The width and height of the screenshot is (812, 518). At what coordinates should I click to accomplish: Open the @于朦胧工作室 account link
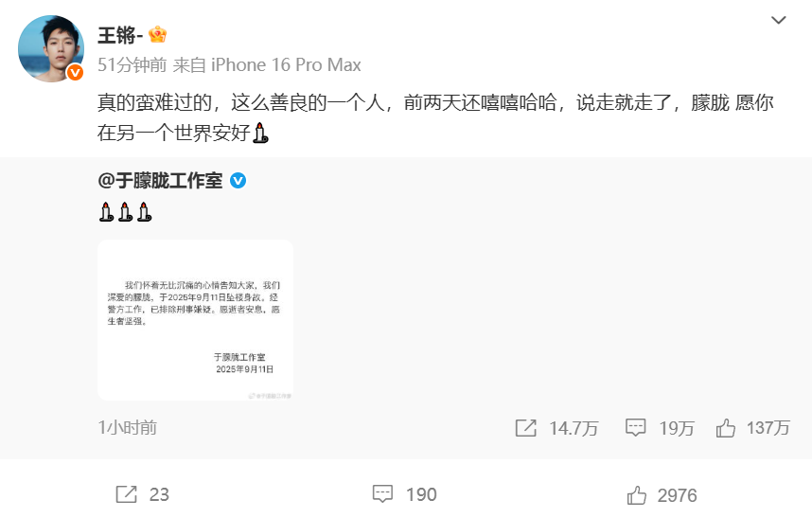(160, 181)
